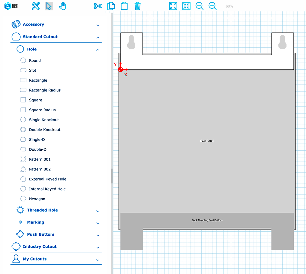Click the clipboard paste icon
Viewport: 306px width, 274px height.
(x=124, y=6)
